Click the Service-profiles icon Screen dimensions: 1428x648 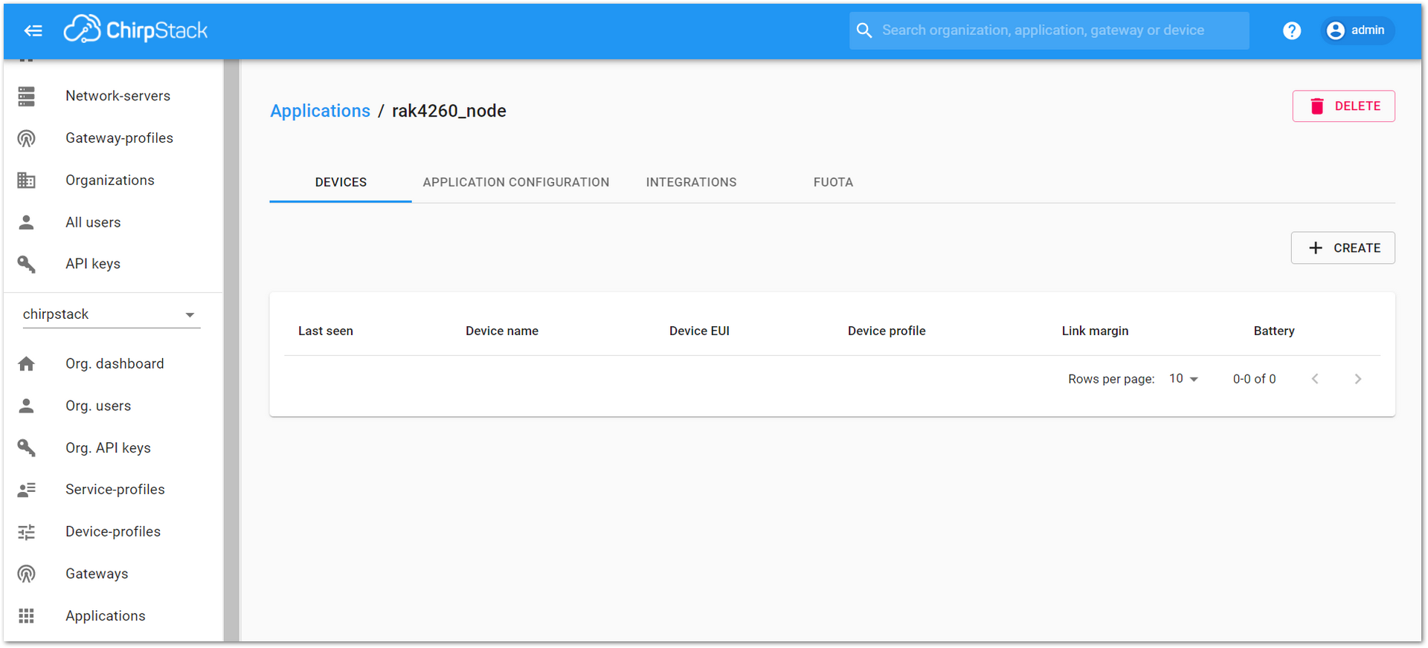coord(27,490)
